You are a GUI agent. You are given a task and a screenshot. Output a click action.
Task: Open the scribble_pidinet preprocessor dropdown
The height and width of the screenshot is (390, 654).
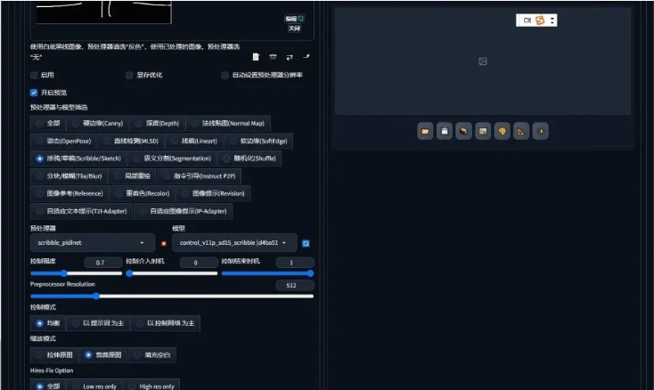[93, 242]
